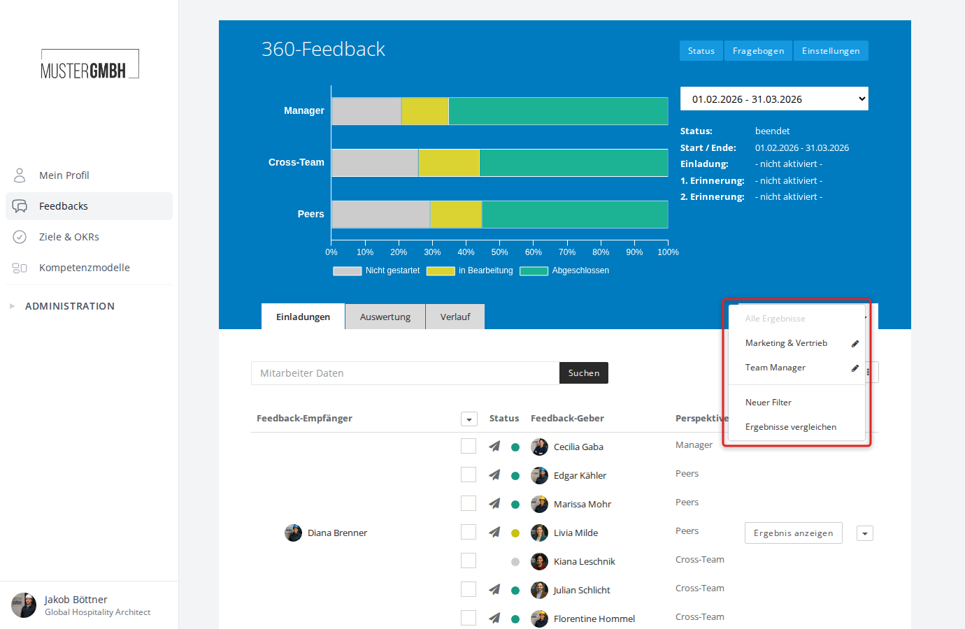Select Team Manager filter
The width and height of the screenshot is (965, 629).
click(775, 368)
